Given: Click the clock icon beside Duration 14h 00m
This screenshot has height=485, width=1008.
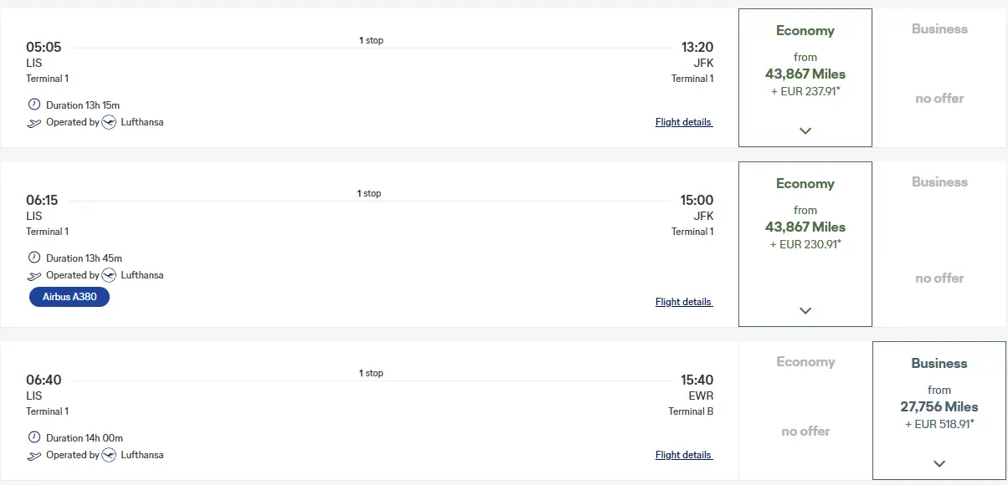Looking at the screenshot, I should click(x=34, y=438).
